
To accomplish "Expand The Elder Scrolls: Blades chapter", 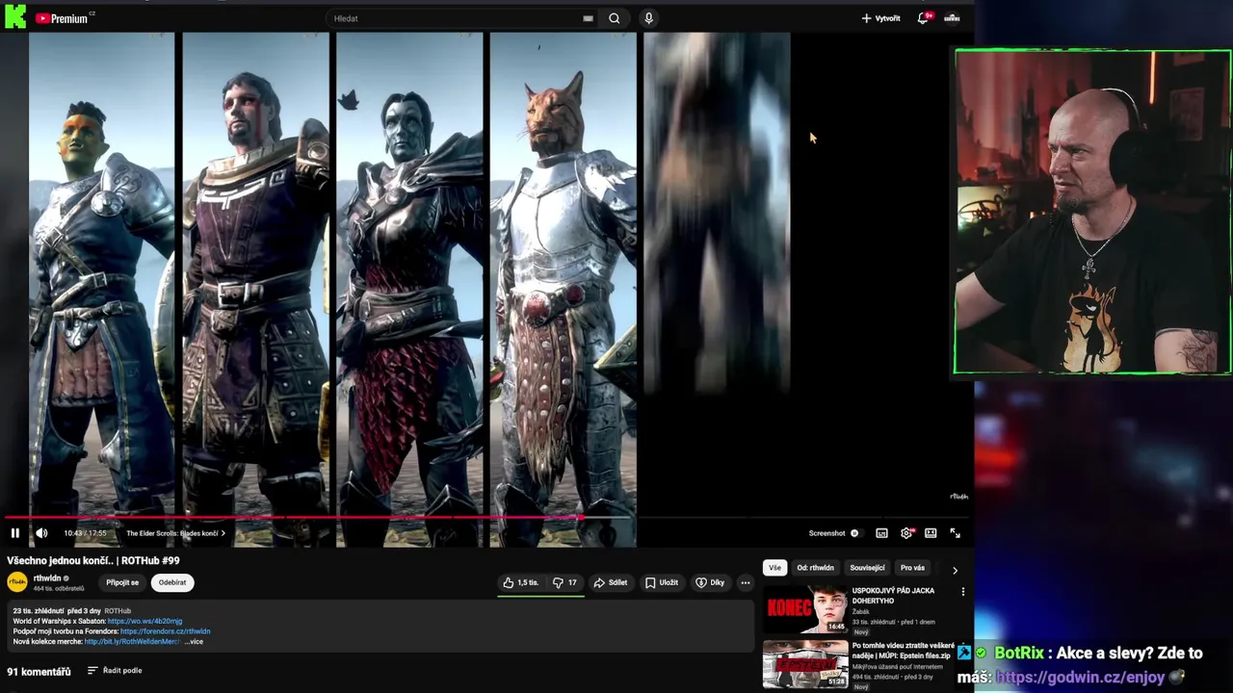I will (x=175, y=533).
